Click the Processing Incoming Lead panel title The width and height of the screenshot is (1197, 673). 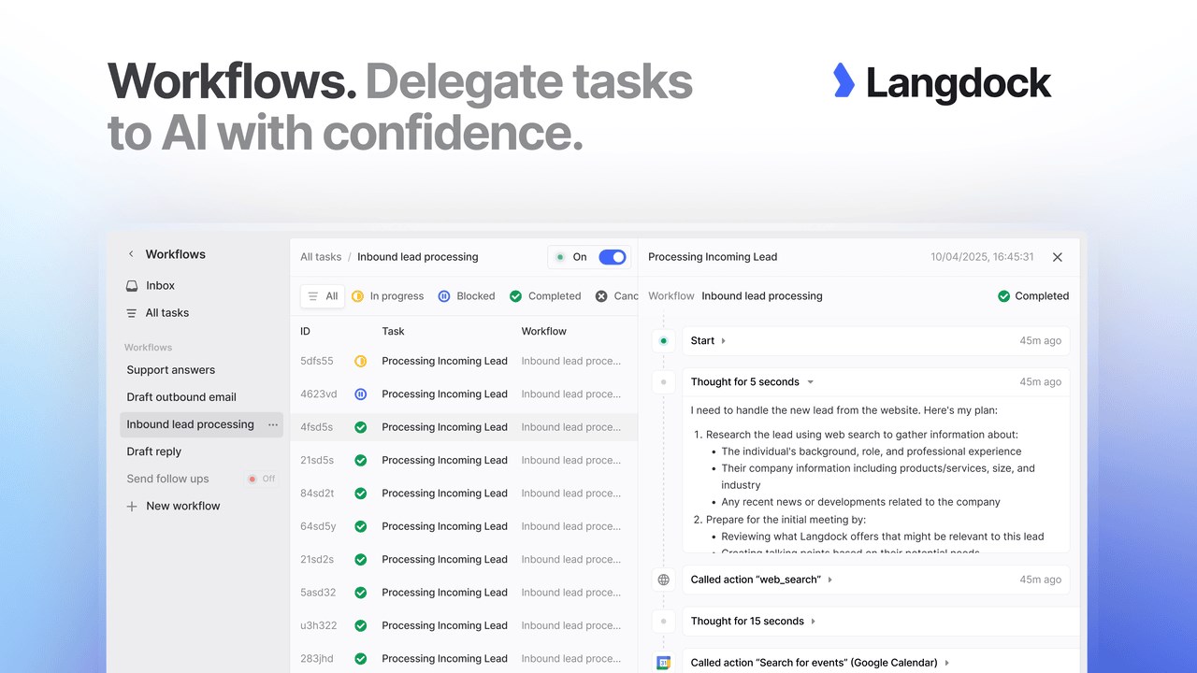[713, 257]
